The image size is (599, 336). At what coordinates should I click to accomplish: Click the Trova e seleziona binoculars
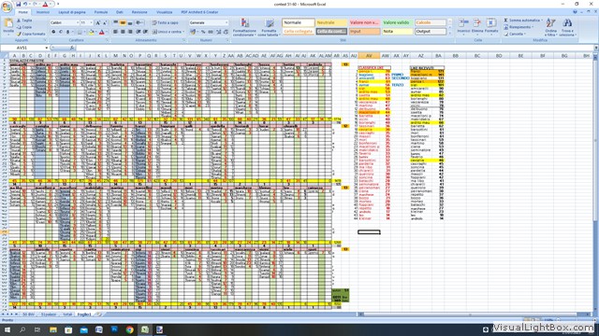tap(567, 27)
